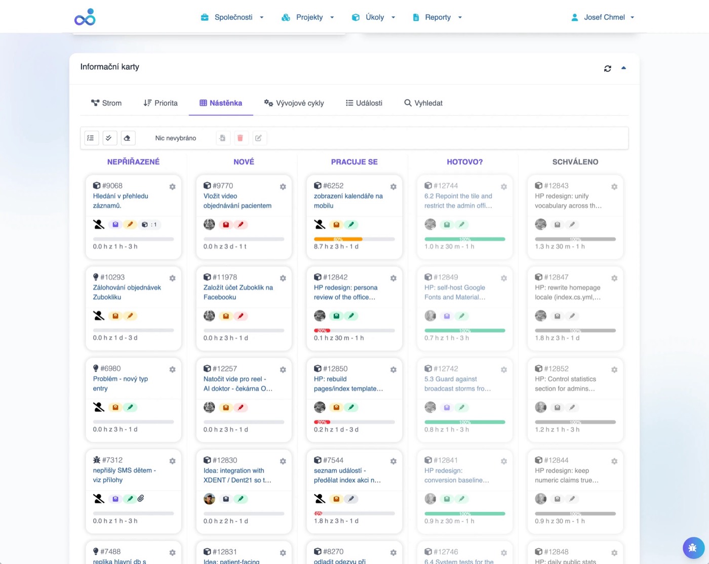Expand the Společnosti dropdown menu
Image resolution: width=709 pixels, height=564 pixels.
(x=232, y=17)
